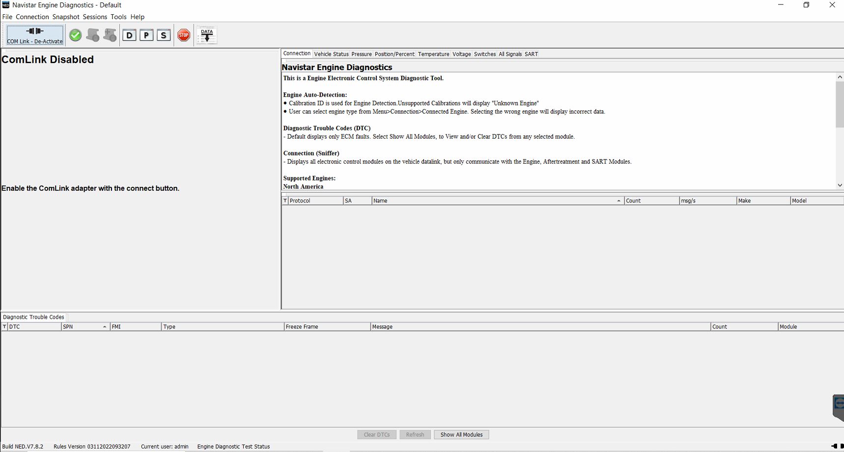844x452 pixels.
Task: Click the Freeze Frame column header
Action: (x=327, y=326)
